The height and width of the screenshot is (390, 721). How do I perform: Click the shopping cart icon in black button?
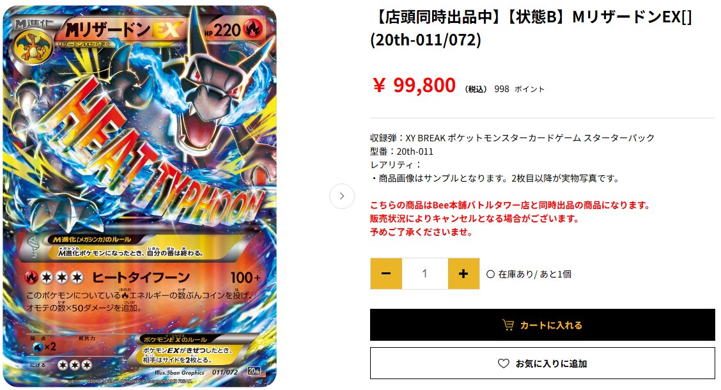click(508, 325)
